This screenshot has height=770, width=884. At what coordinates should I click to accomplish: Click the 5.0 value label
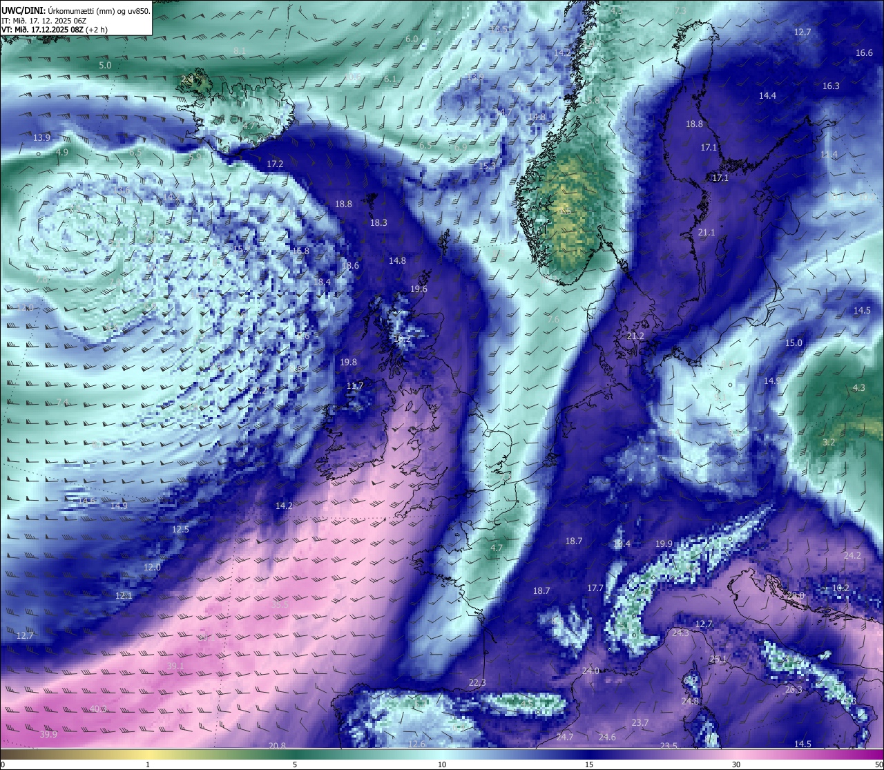[105, 66]
